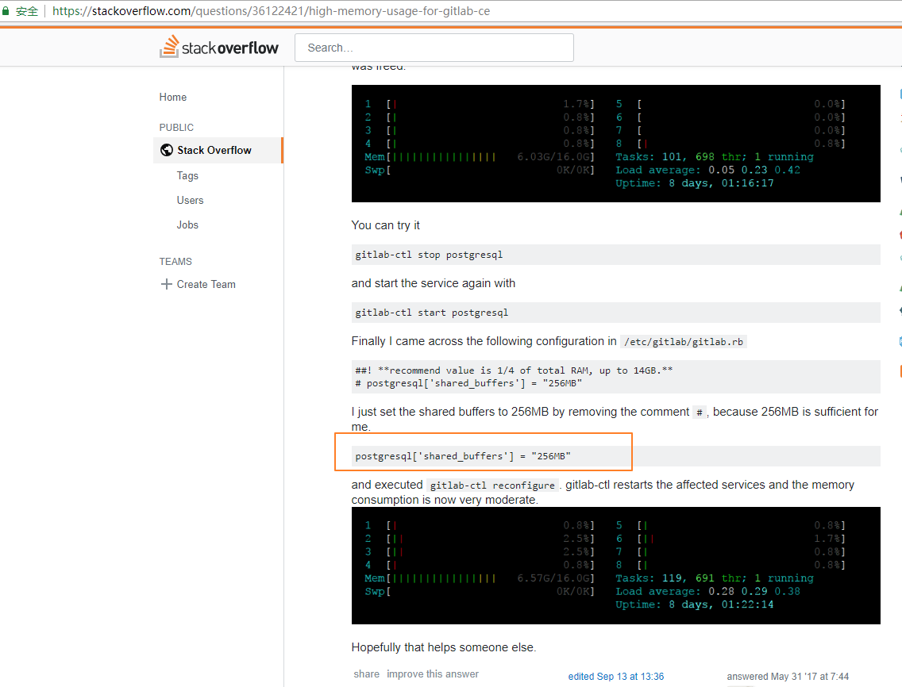Open the "improve this answer" link
Screen dimensions: 902x687
432,674
